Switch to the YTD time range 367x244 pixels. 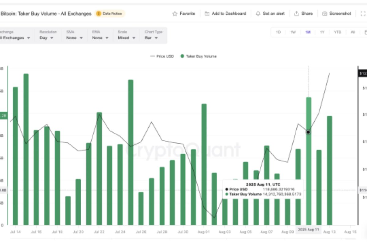(x=337, y=32)
